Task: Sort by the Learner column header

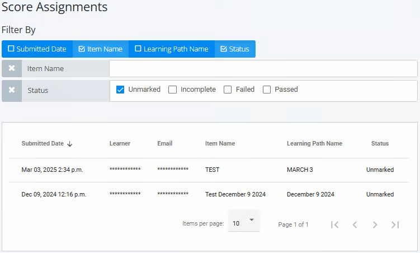Action: (120, 144)
